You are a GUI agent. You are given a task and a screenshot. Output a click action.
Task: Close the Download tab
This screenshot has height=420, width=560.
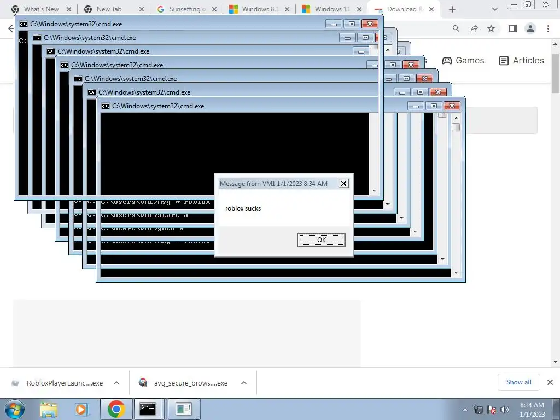431,9
